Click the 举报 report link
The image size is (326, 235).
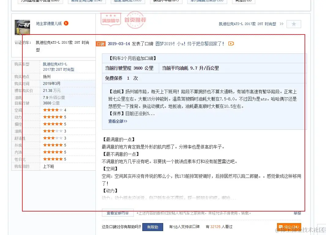coord(297,213)
